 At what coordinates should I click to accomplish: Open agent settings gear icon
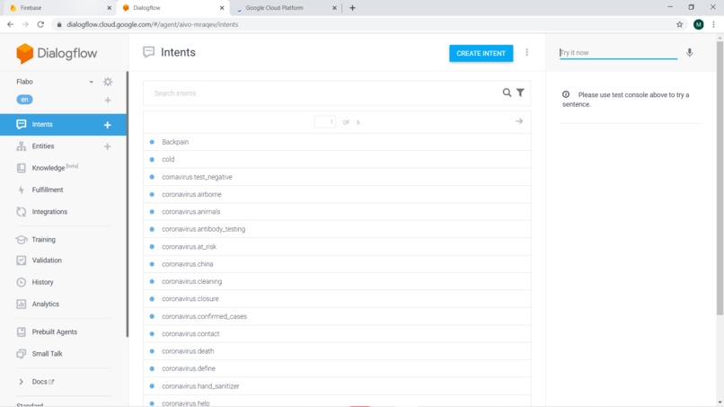[x=108, y=82]
